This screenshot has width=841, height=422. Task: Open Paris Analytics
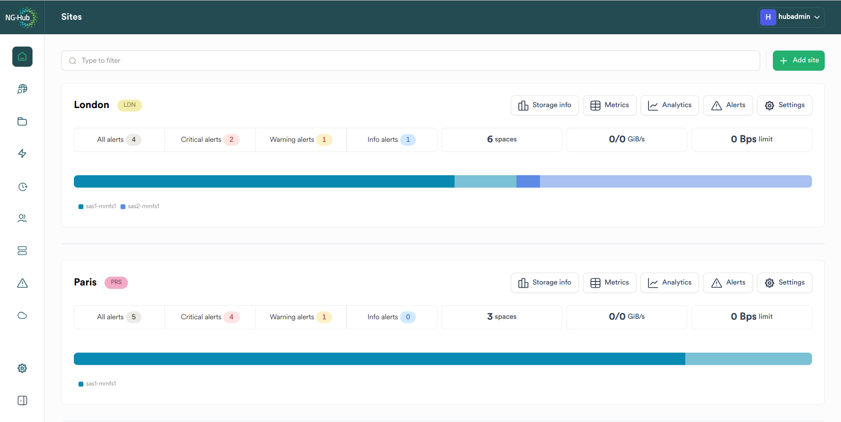669,283
